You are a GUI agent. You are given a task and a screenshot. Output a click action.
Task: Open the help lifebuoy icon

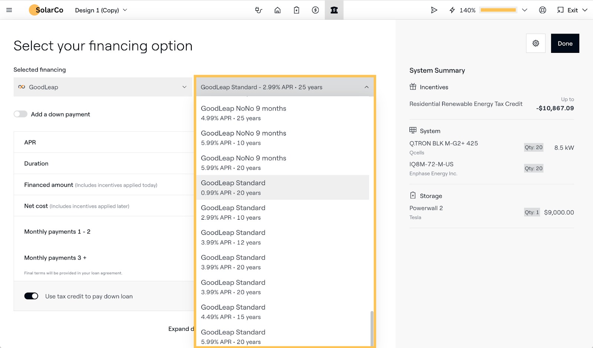click(543, 10)
